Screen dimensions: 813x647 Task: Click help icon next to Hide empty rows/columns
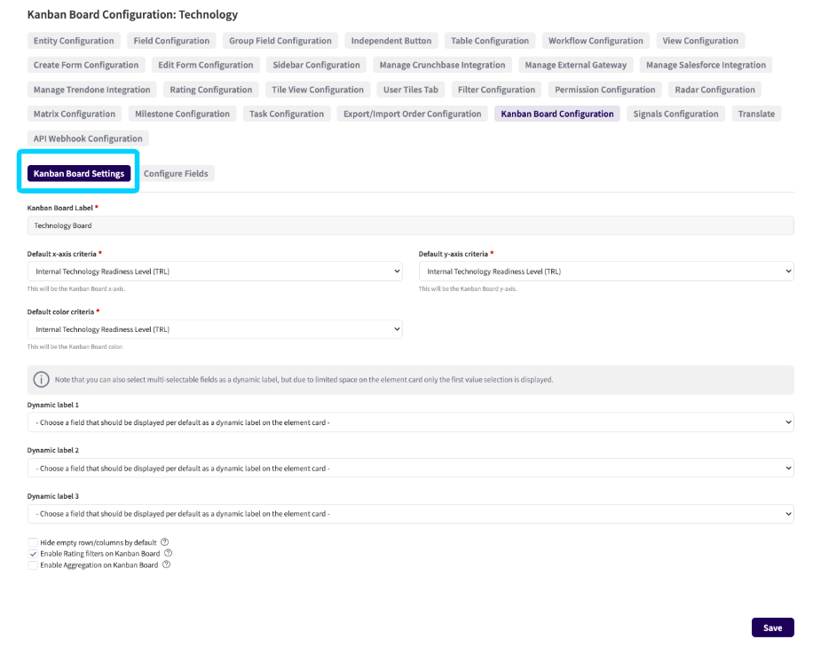pyautogui.click(x=165, y=542)
